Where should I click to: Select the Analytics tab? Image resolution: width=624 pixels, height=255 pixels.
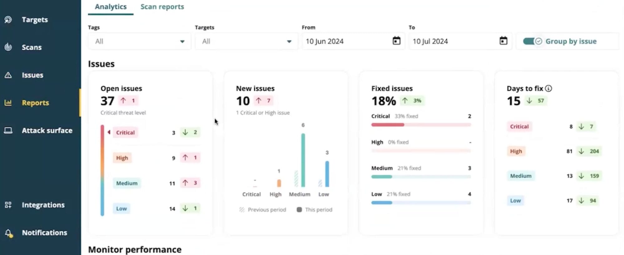pyautogui.click(x=111, y=7)
